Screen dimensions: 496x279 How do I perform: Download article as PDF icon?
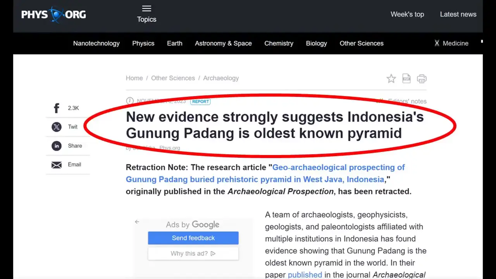pos(406,78)
